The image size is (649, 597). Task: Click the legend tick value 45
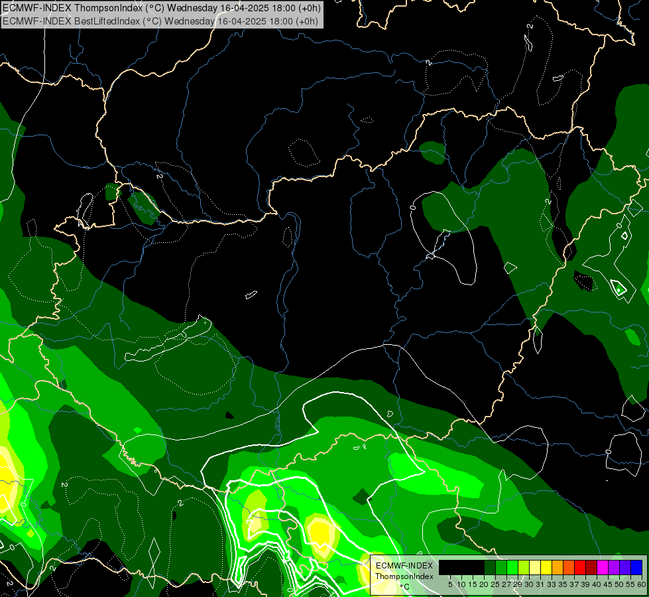point(608,584)
